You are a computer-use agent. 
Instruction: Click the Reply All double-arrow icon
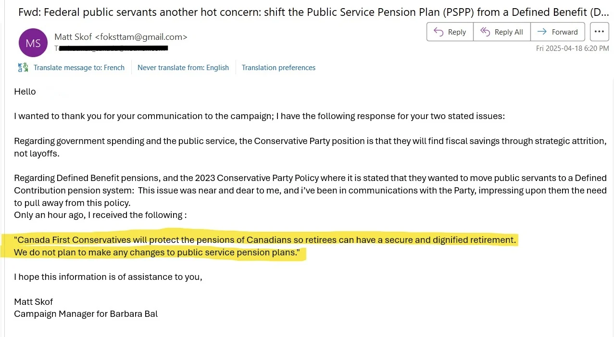(x=485, y=32)
